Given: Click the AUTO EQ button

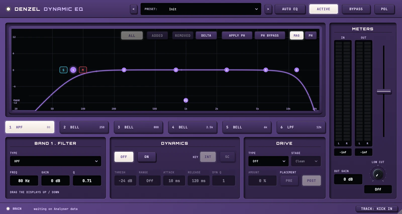Looking at the screenshot, I should click(290, 9).
